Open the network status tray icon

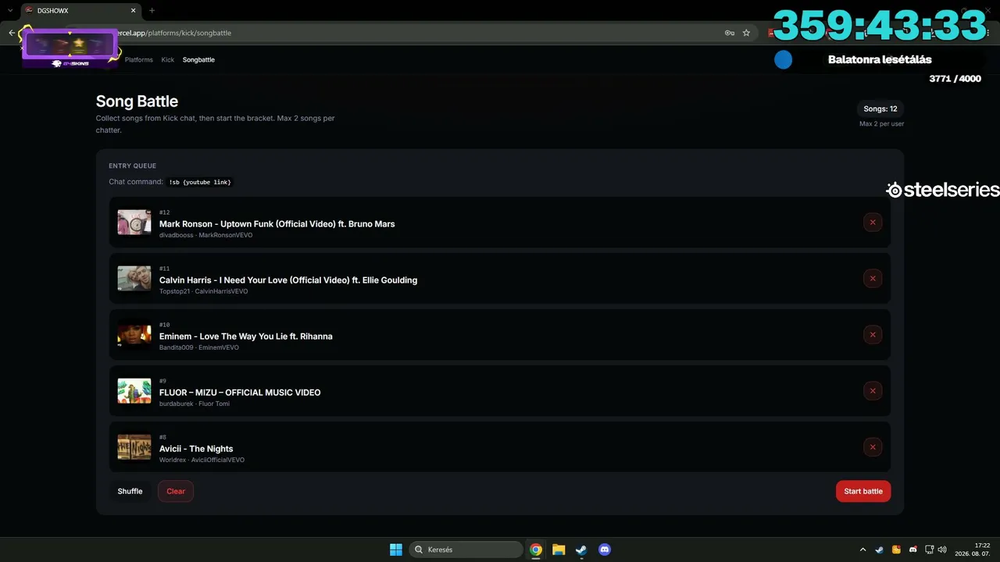point(929,550)
